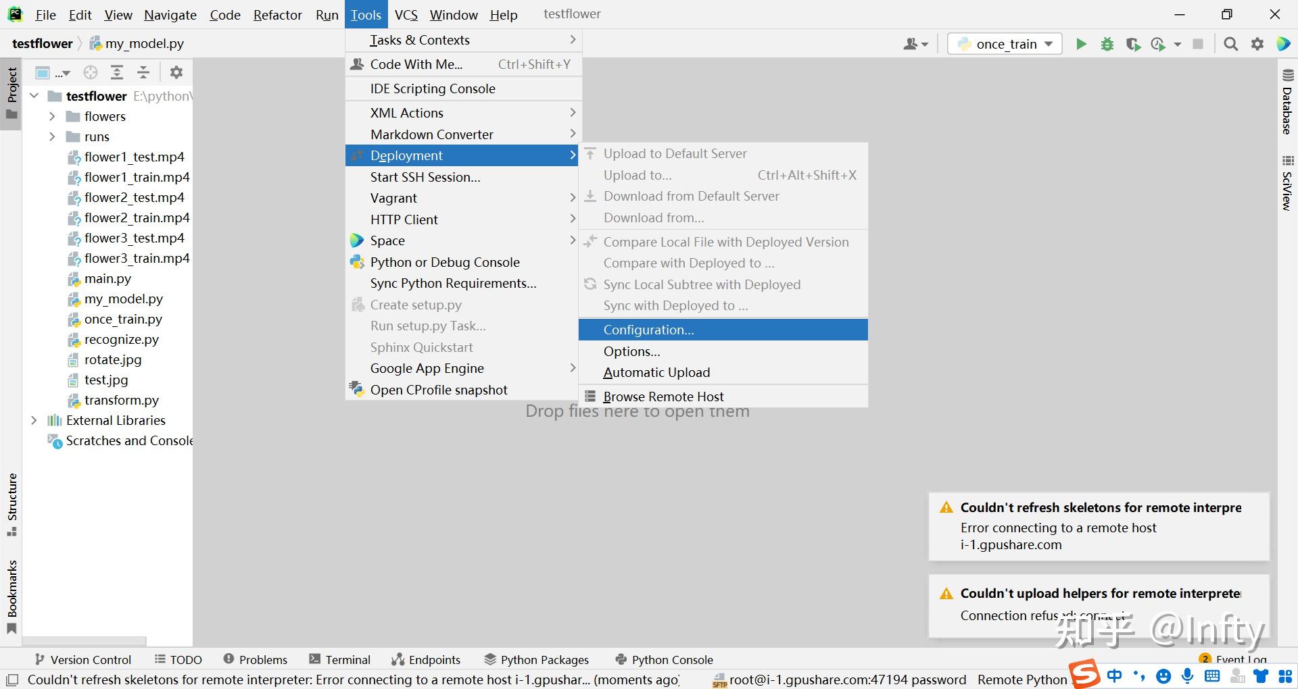Open the Python Console tab

click(664, 660)
